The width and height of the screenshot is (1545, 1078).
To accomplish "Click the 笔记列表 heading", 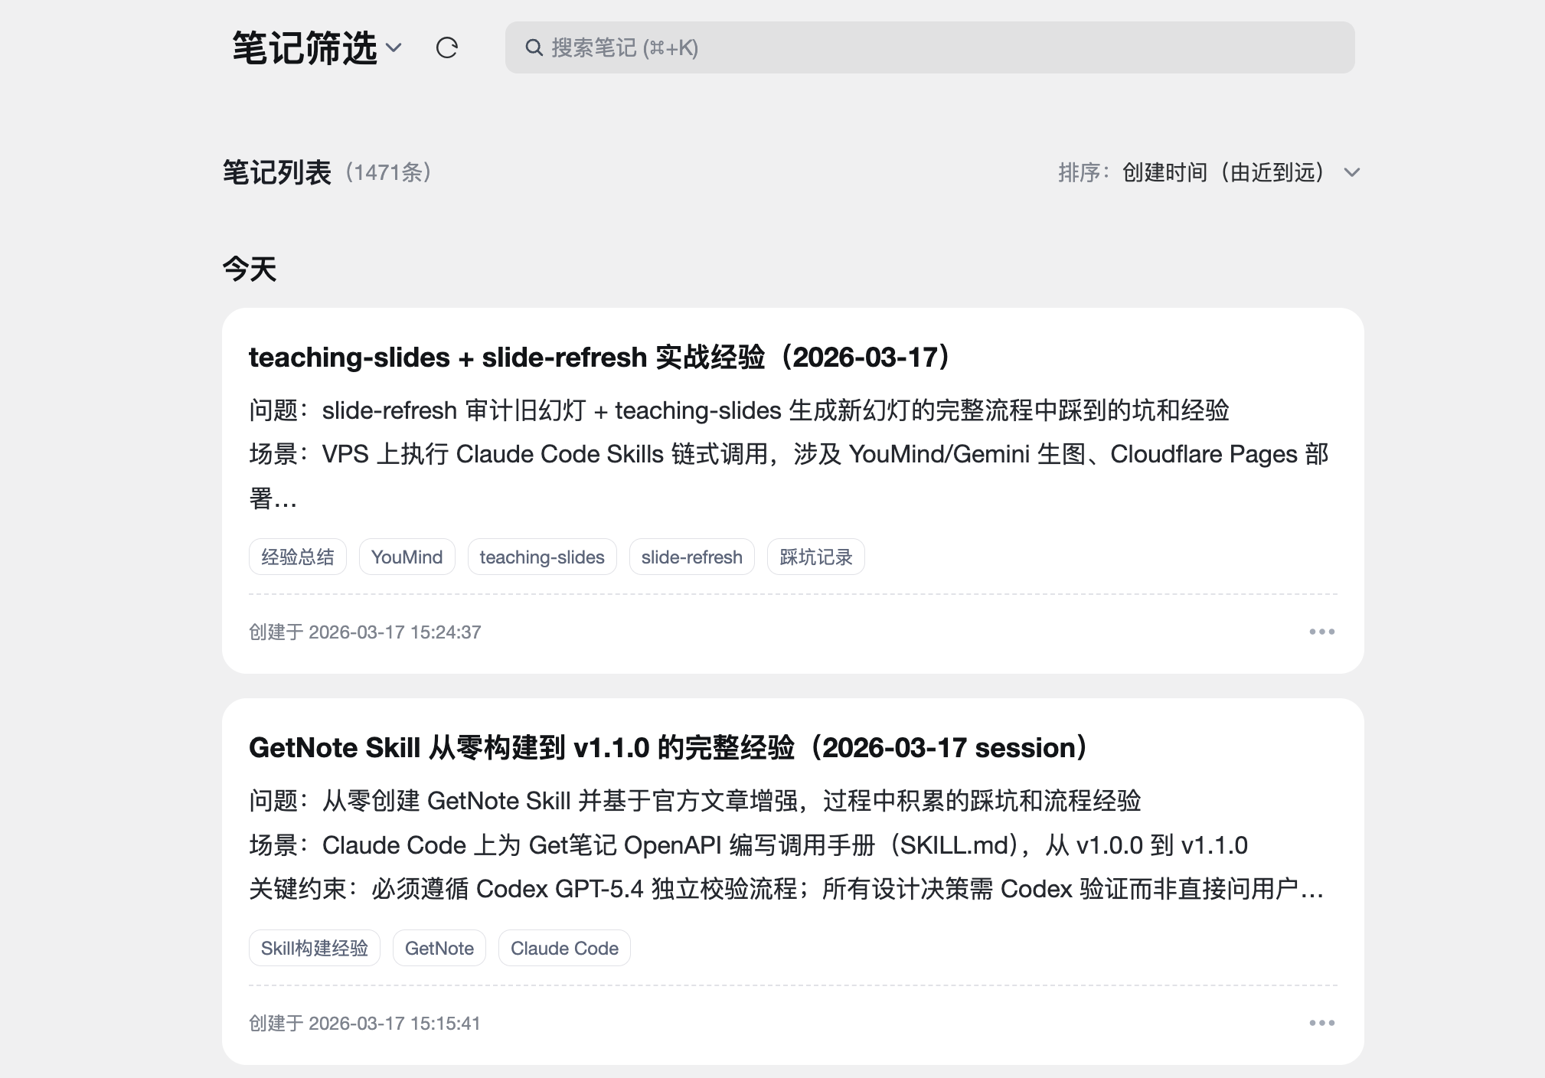I will point(276,172).
